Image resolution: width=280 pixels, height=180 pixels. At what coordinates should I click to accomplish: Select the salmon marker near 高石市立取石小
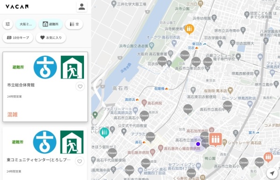pyautogui.click(x=268, y=157)
